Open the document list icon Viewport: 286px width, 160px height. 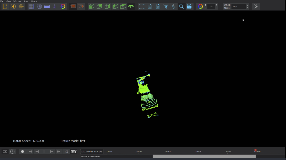click(x=150, y=7)
